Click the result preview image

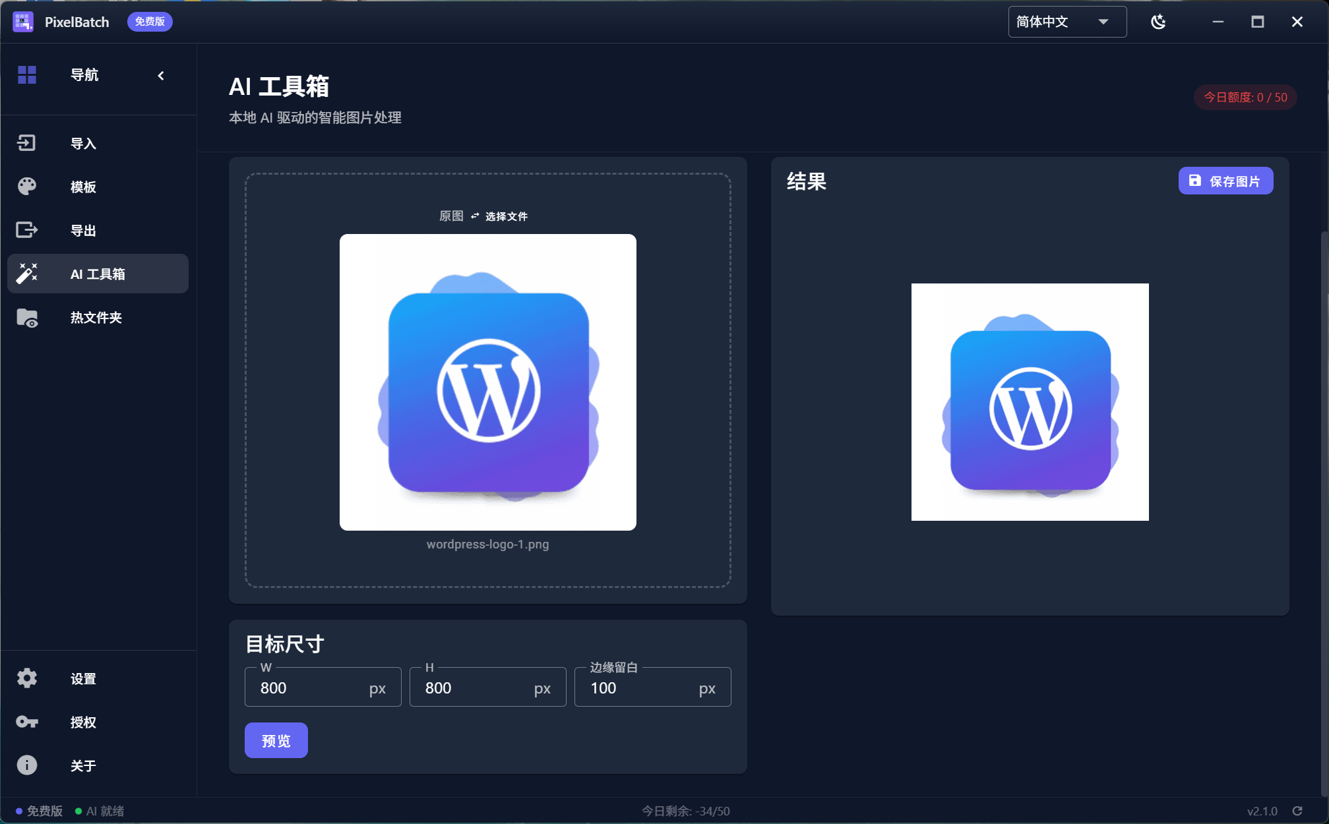pos(1030,402)
